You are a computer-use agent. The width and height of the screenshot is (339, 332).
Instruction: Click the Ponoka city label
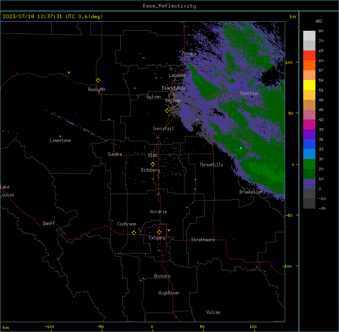click(x=189, y=54)
